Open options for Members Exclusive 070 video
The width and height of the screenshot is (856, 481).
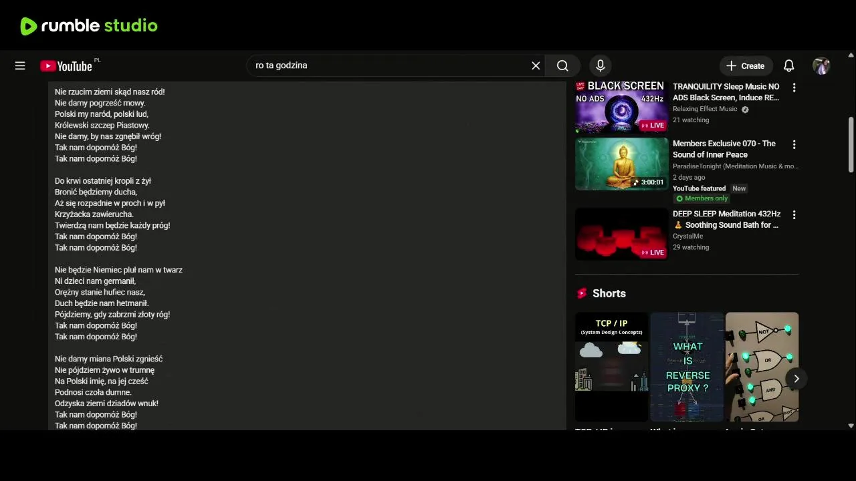click(794, 144)
